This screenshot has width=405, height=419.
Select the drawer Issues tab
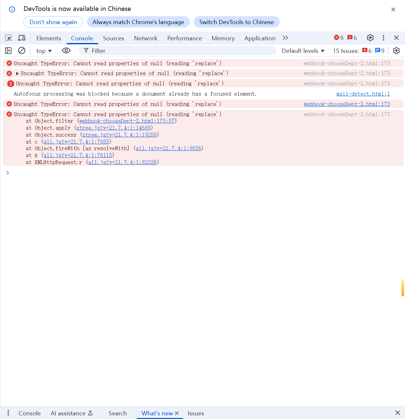point(196,413)
